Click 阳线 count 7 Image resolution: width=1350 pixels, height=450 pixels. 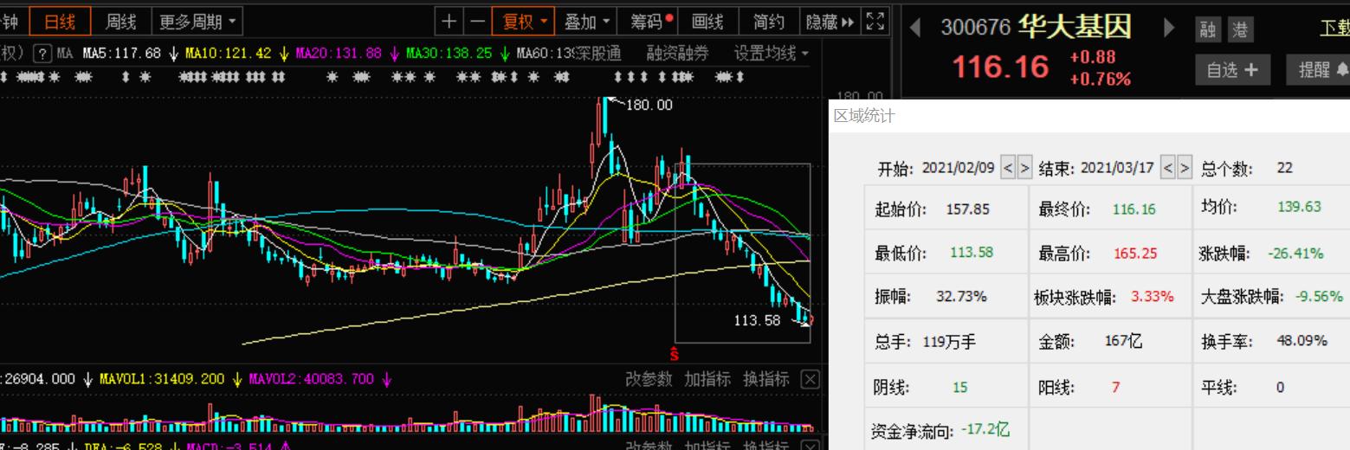[x=1115, y=388]
